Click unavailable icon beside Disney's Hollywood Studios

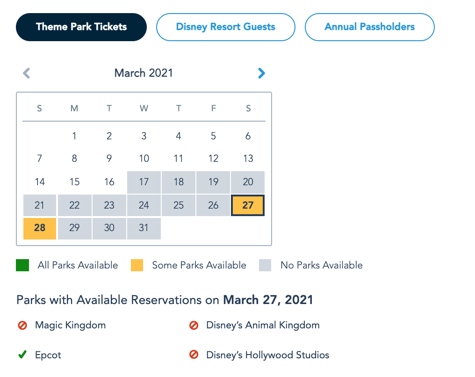[194, 355]
